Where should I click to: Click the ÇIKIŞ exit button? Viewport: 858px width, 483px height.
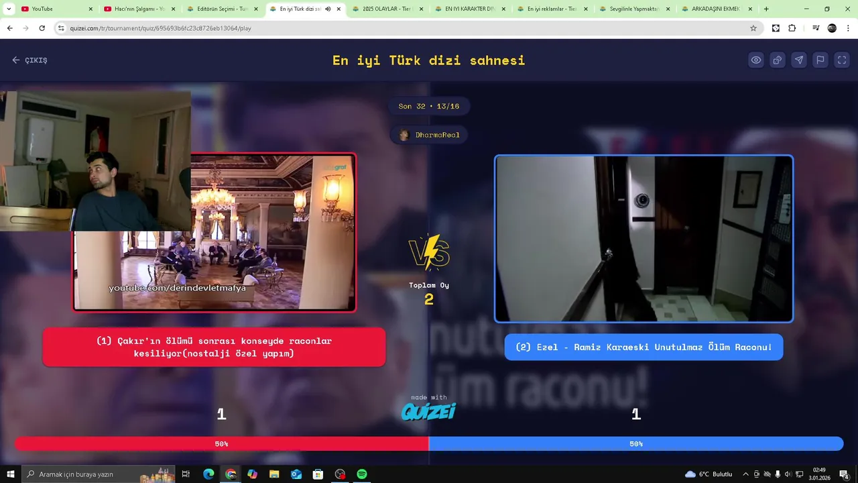(x=29, y=60)
